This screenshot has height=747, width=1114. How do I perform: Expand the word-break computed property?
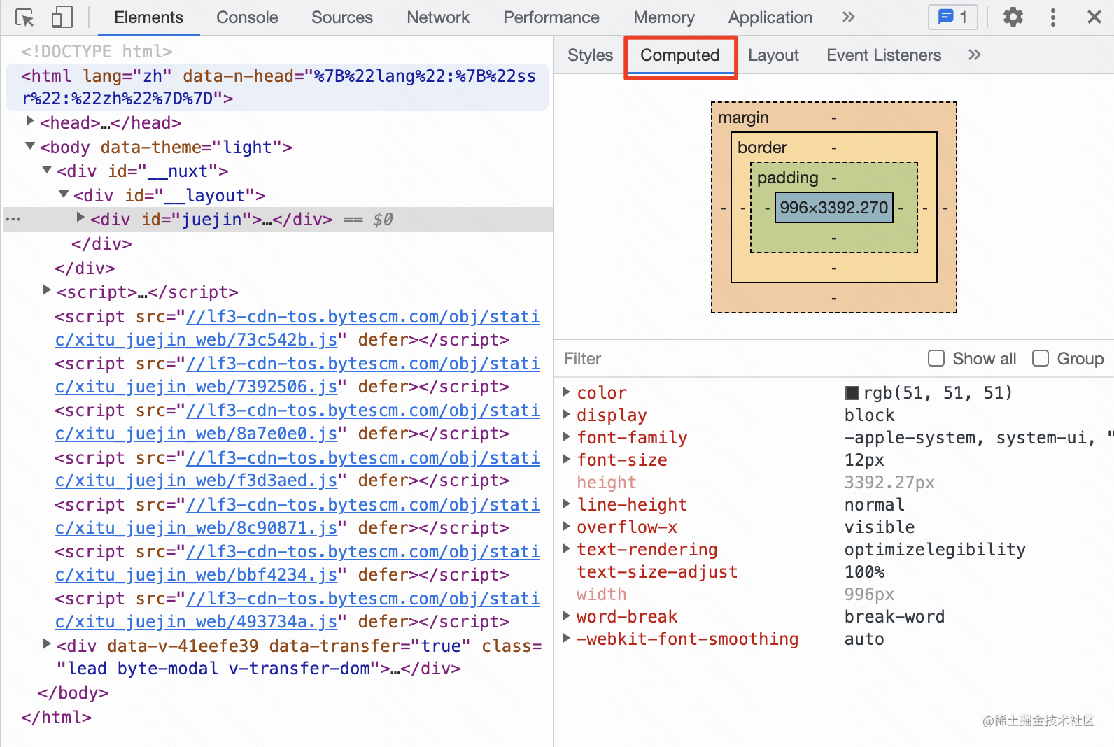pos(567,616)
